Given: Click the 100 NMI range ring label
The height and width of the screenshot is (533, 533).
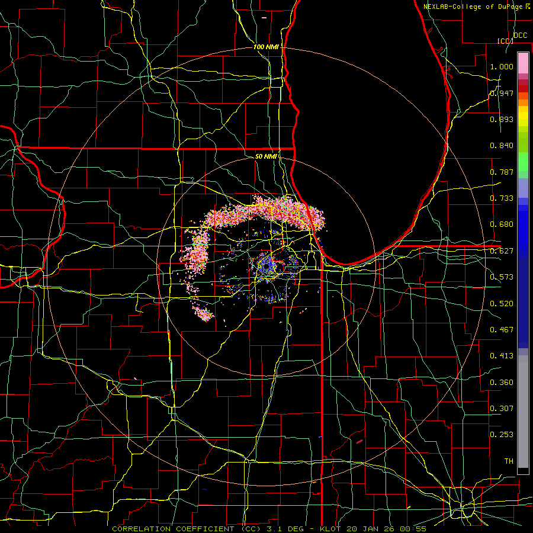Looking at the screenshot, I should [266, 47].
